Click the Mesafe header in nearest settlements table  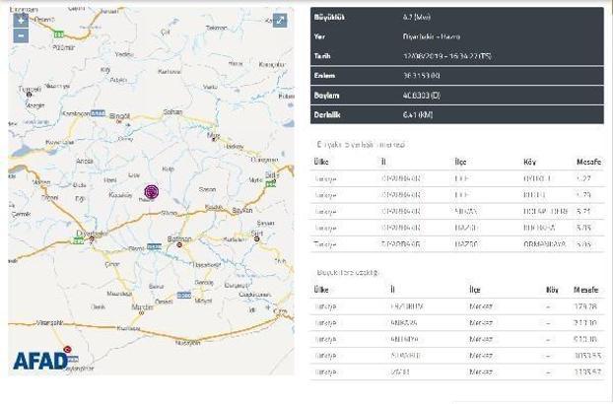(588, 162)
